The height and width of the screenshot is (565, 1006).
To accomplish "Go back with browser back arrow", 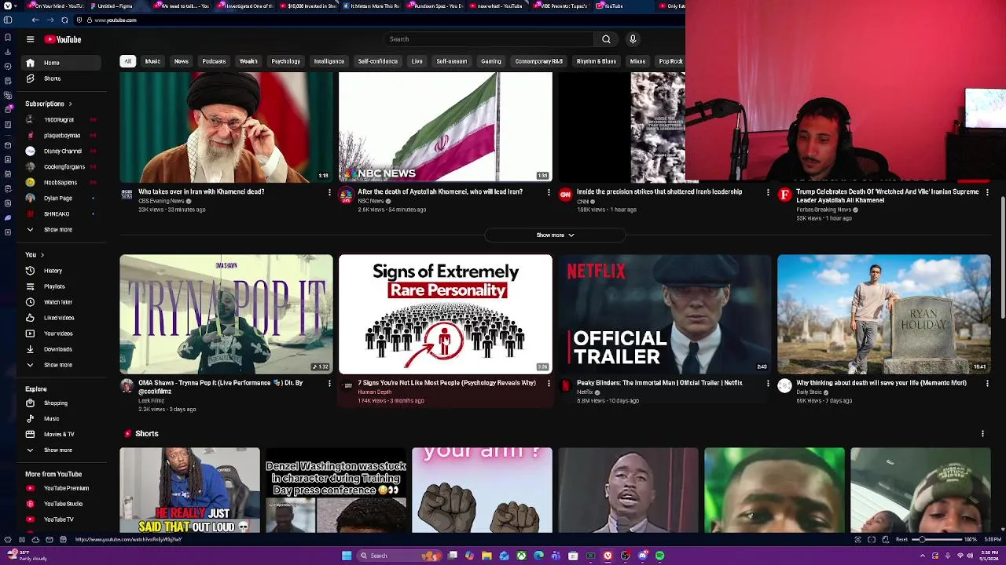I will [35, 20].
